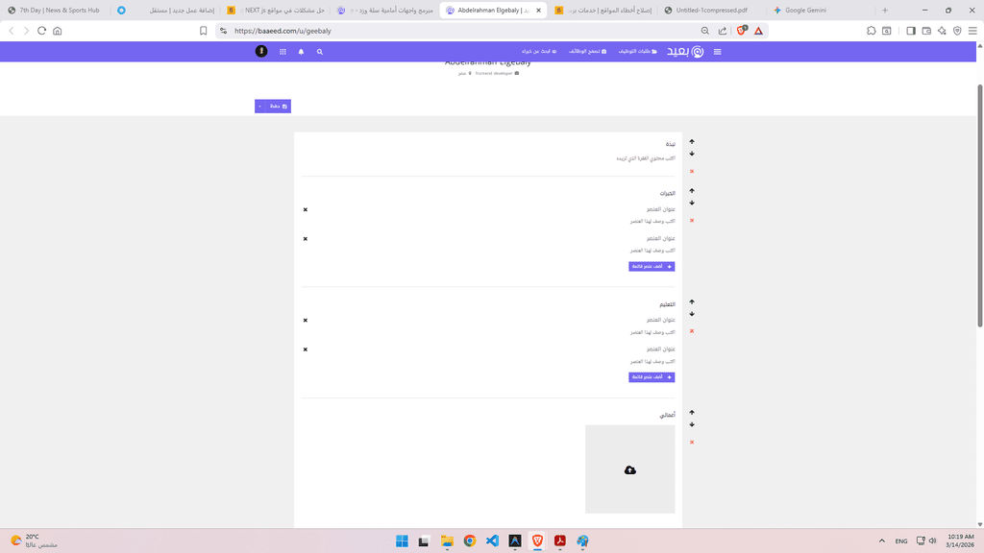
Task: Delete the أعمالي section with the red X
Action: pos(692,442)
